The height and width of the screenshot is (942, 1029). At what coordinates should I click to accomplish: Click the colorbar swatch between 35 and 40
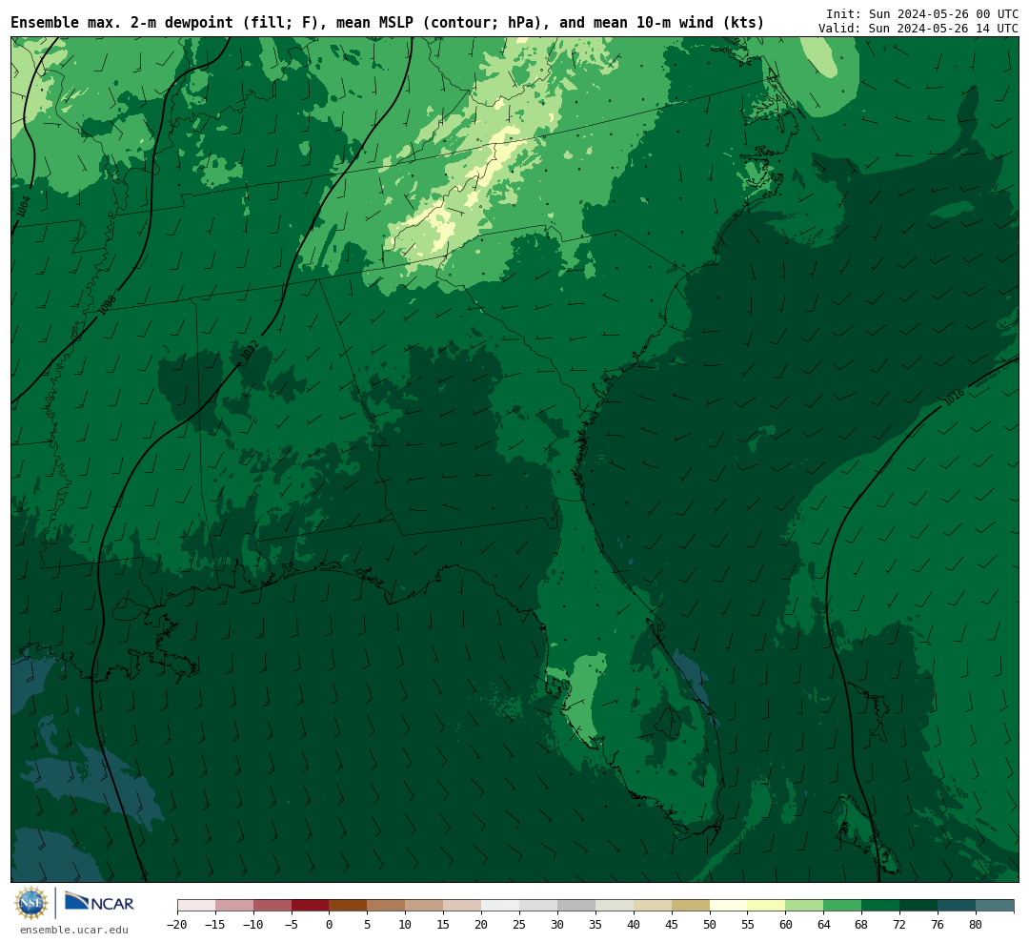(x=615, y=905)
